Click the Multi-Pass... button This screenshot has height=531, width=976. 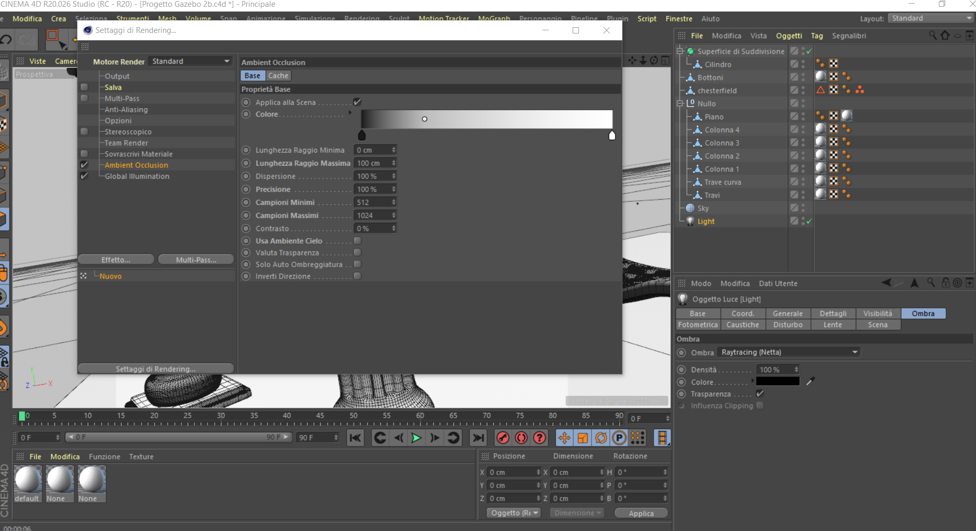196,260
